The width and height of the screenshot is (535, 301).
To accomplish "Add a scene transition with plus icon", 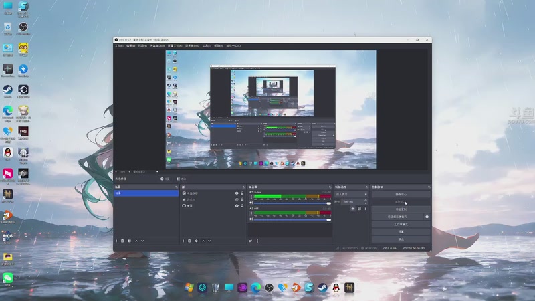I will 353,208.
